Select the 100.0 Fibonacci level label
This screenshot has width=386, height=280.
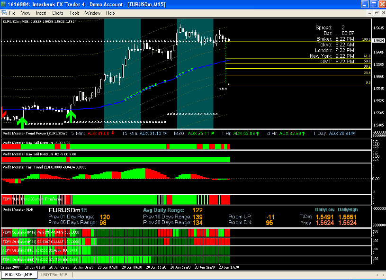tap(366, 39)
